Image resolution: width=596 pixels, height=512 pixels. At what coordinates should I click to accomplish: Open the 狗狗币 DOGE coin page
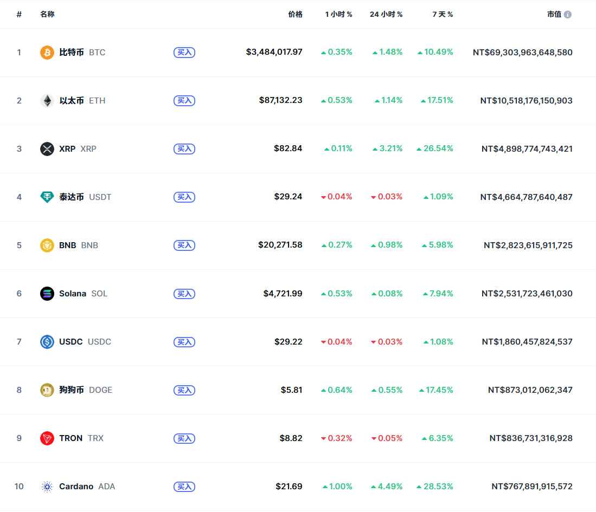click(x=72, y=390)
